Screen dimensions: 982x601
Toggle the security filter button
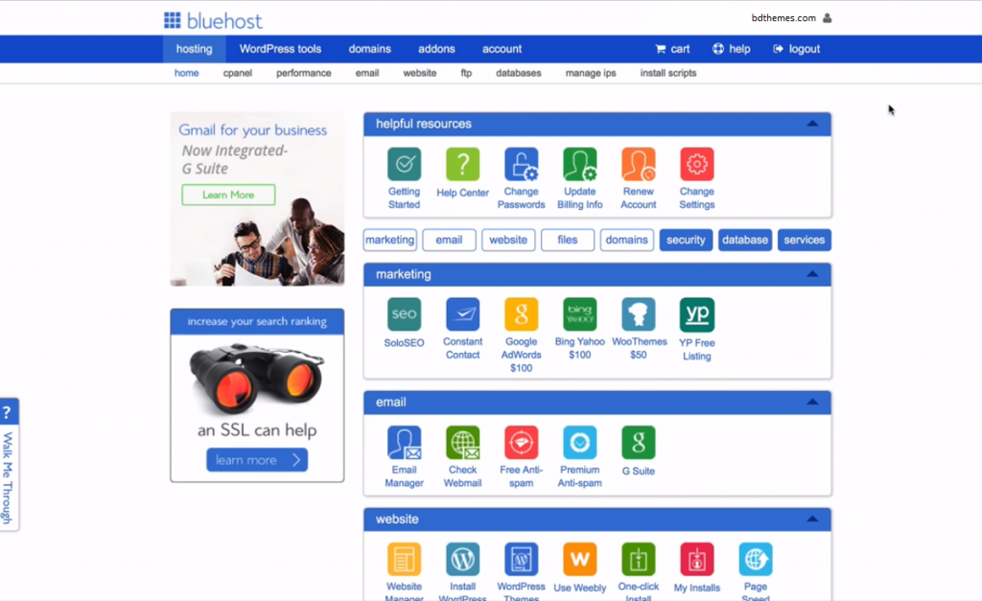point(686,240)
